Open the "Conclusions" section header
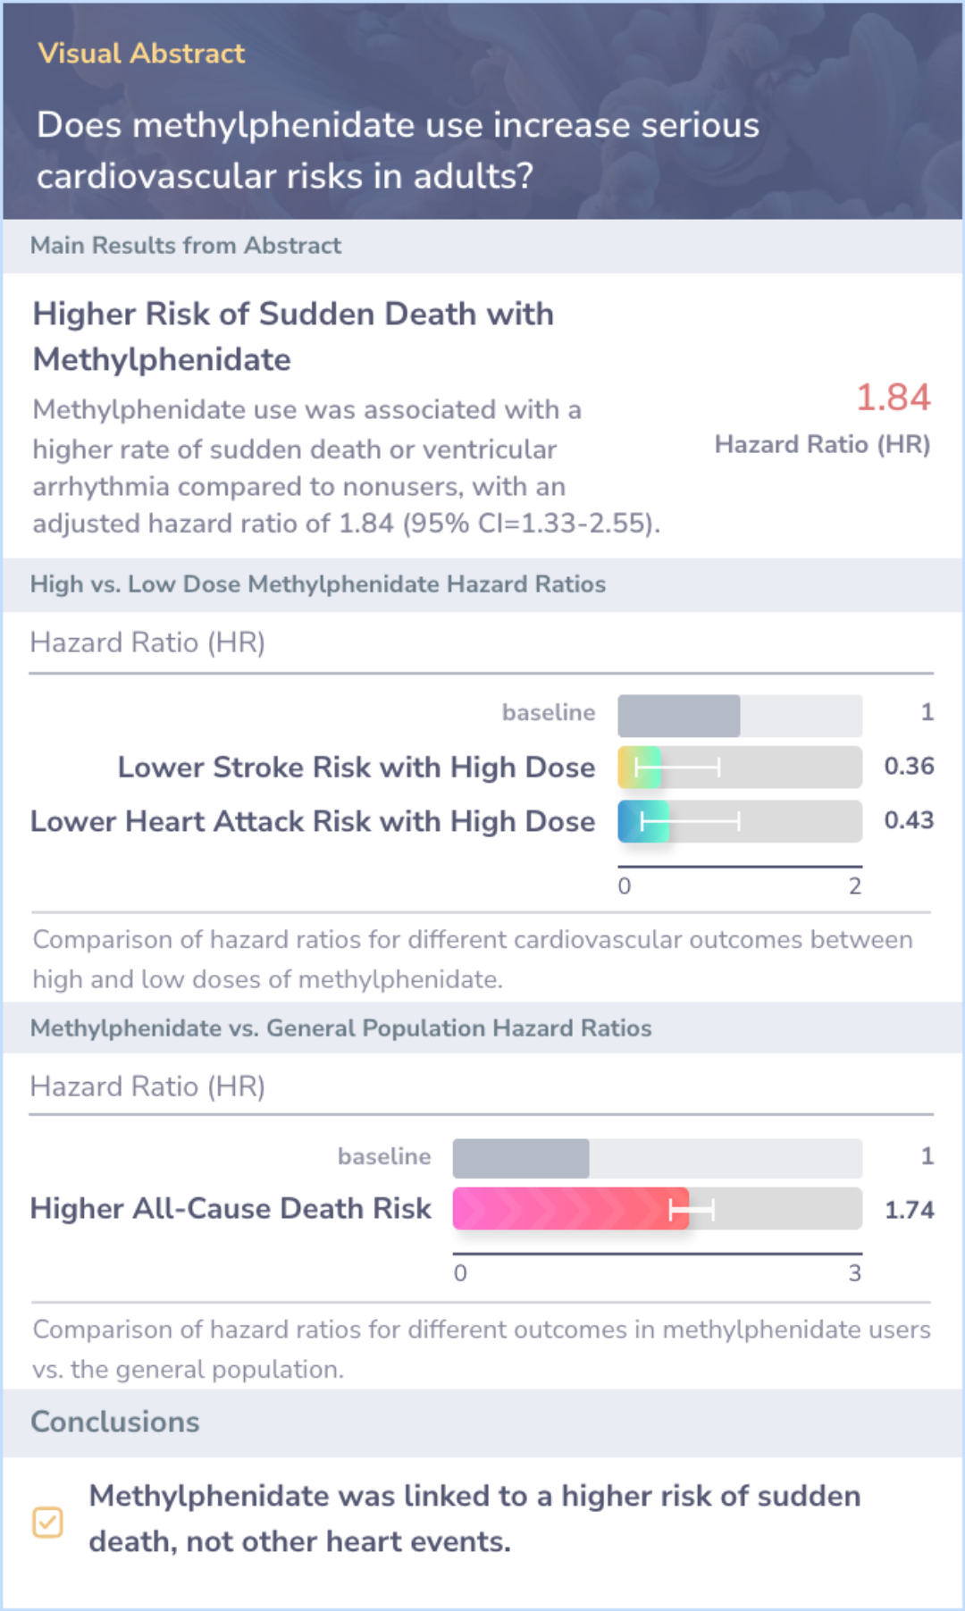 [x=115, y=1422]
